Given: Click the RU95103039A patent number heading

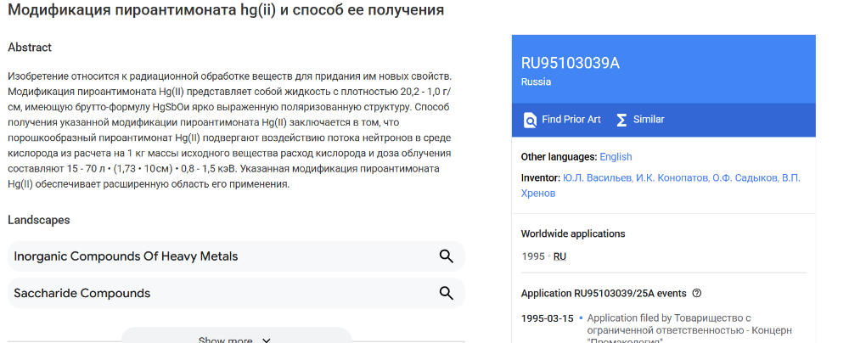Looking at the screenshot, I should [570, 64].
